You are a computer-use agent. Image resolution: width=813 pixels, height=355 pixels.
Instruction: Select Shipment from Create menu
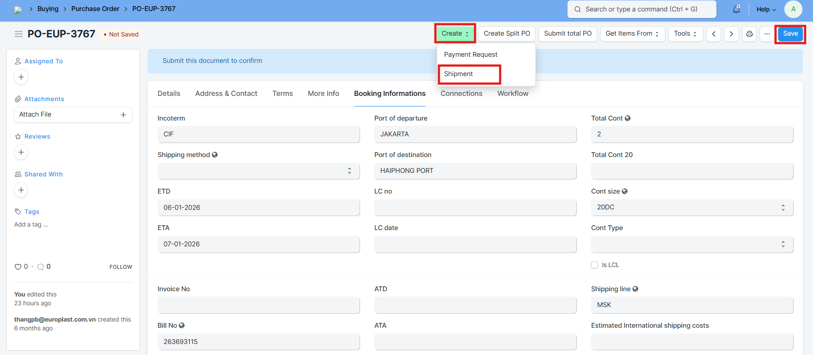coord(459,74)
